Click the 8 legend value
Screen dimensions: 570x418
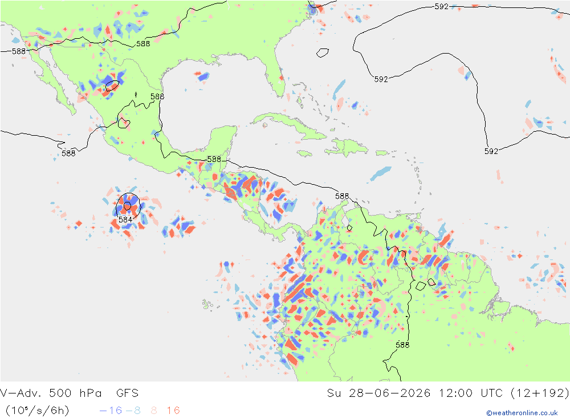coord(154,411)
